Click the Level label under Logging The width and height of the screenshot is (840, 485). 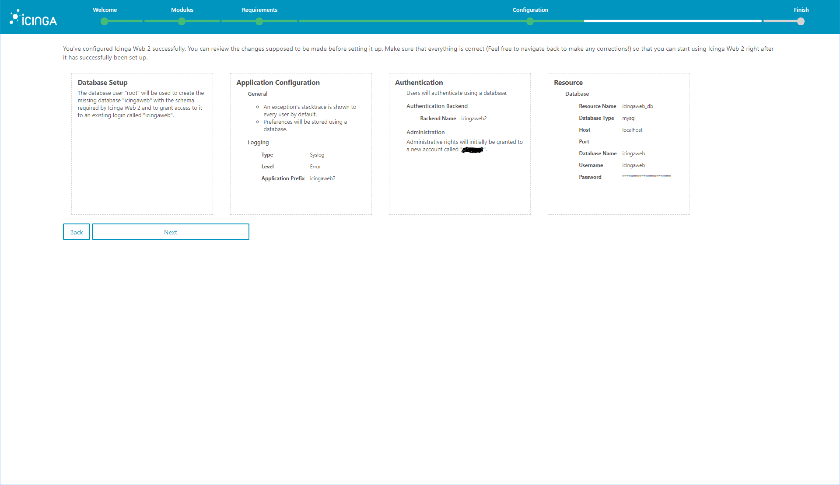[x=267, y=167]
